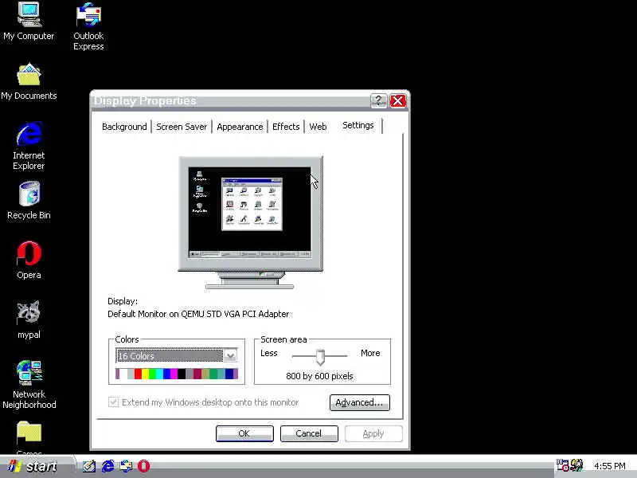Switch to the Screen Saver tab
The image size is (637, 478).
click(x=182, y=127)
